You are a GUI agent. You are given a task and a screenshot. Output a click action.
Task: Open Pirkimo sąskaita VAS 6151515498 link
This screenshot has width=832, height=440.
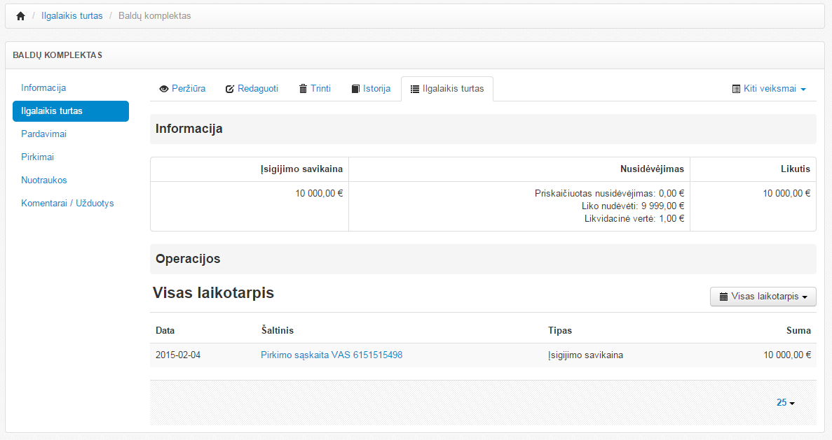tap(332, 355)
